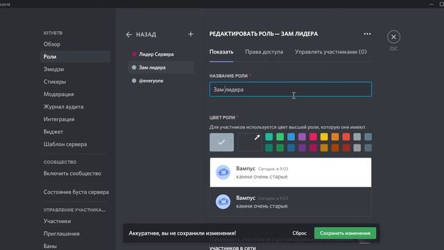Open the Управлять участниками (0) tab
444x250 pixels.
(331, 52)
